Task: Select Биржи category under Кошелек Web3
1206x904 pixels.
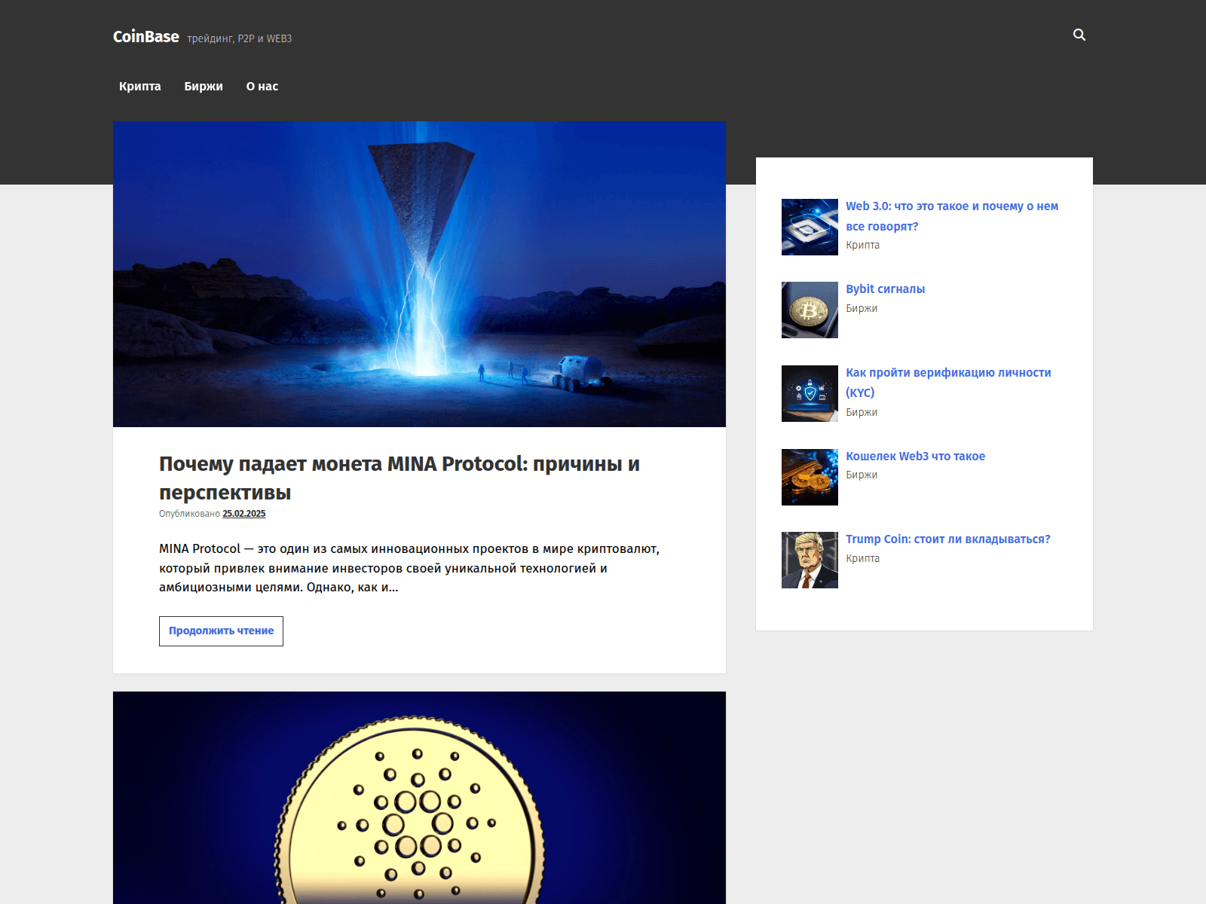Action: pyautogui.click(x=862, y=475)
